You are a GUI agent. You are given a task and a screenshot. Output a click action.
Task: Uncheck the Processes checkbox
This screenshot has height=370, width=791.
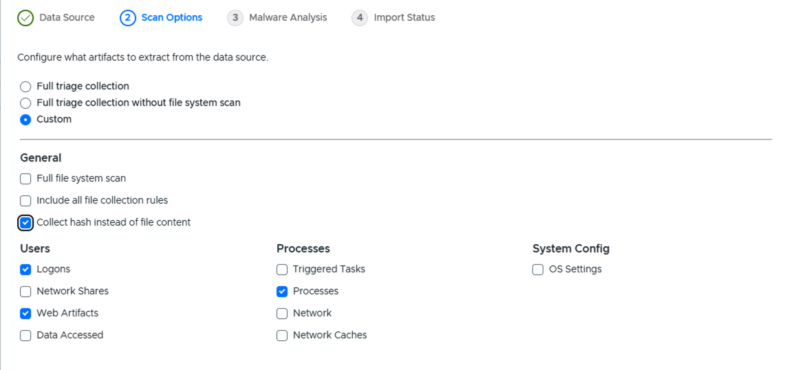click(x=282, y=292)
